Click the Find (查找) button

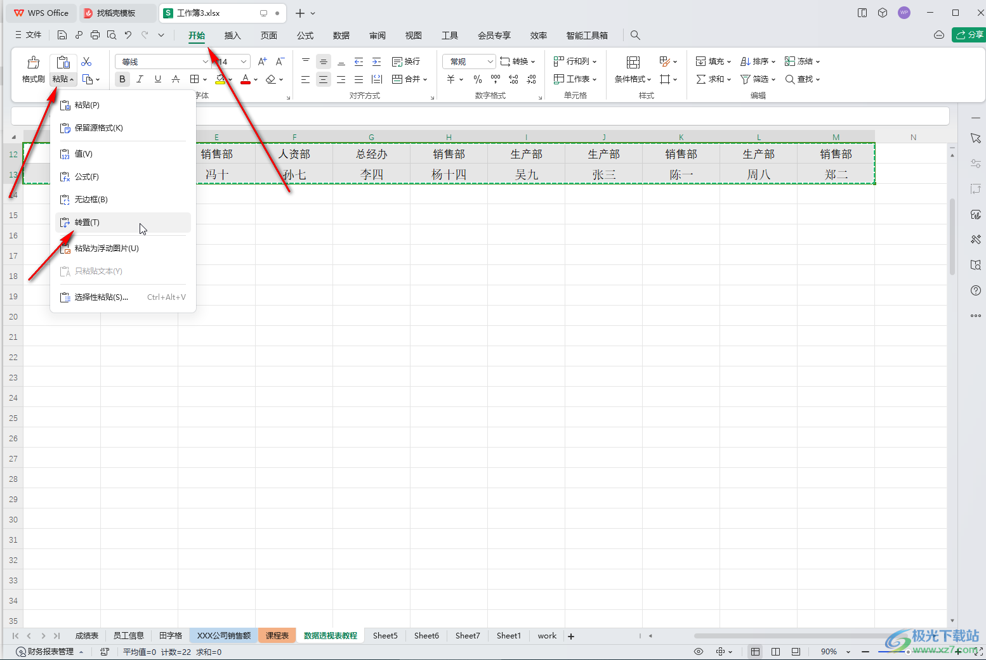pyautogui.click(x=802, y=79)
